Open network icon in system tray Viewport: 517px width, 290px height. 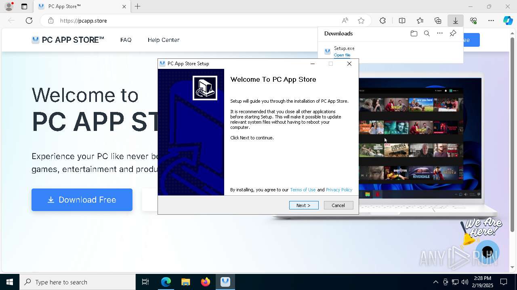click(455, 282)
